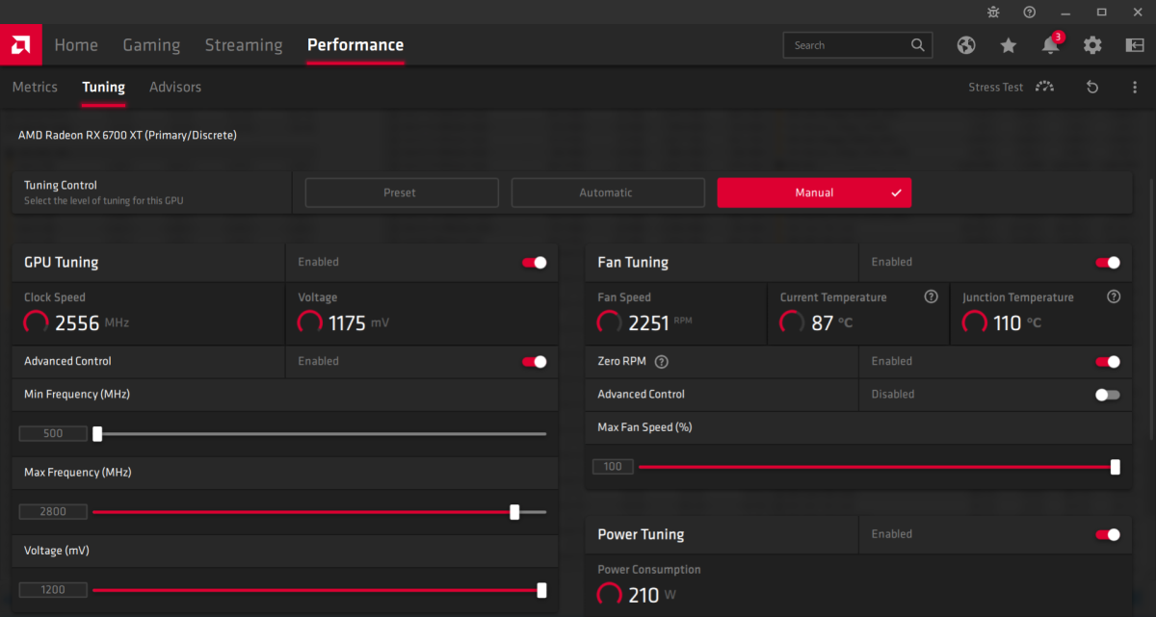Show help for Junction Temperature
The width and height of the screenshot is (1156, 617).
1114,297
